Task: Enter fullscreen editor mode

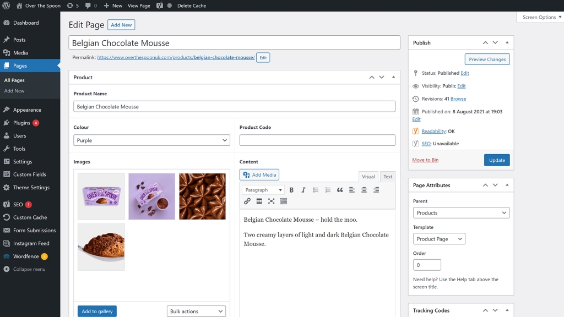Action: [272, 201]
